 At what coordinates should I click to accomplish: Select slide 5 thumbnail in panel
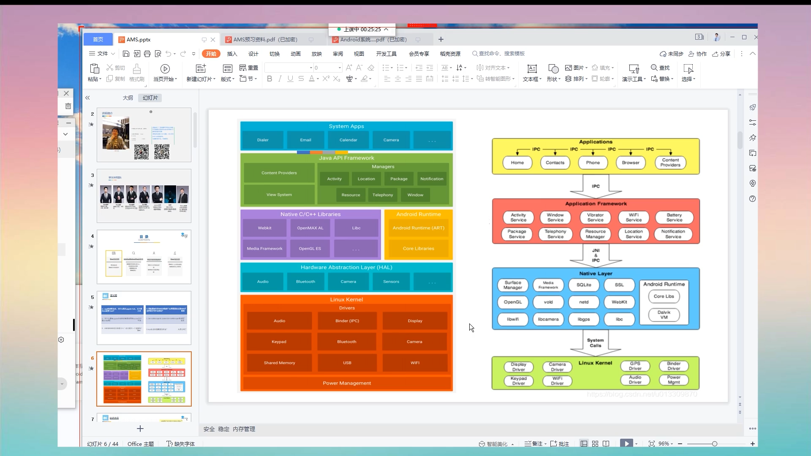[x=144, y=318]
